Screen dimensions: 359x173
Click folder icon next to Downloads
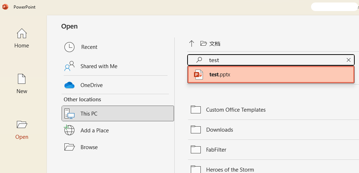(196, 129)
